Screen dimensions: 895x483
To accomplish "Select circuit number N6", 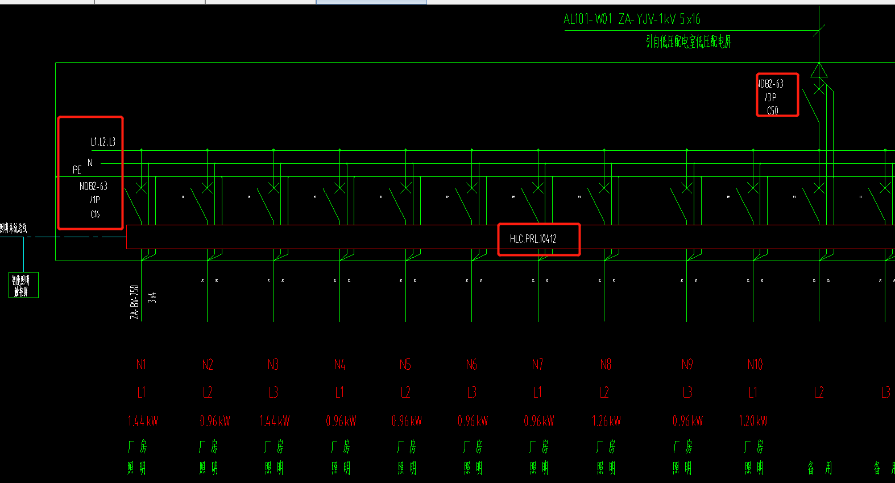I will pos(471,365).
